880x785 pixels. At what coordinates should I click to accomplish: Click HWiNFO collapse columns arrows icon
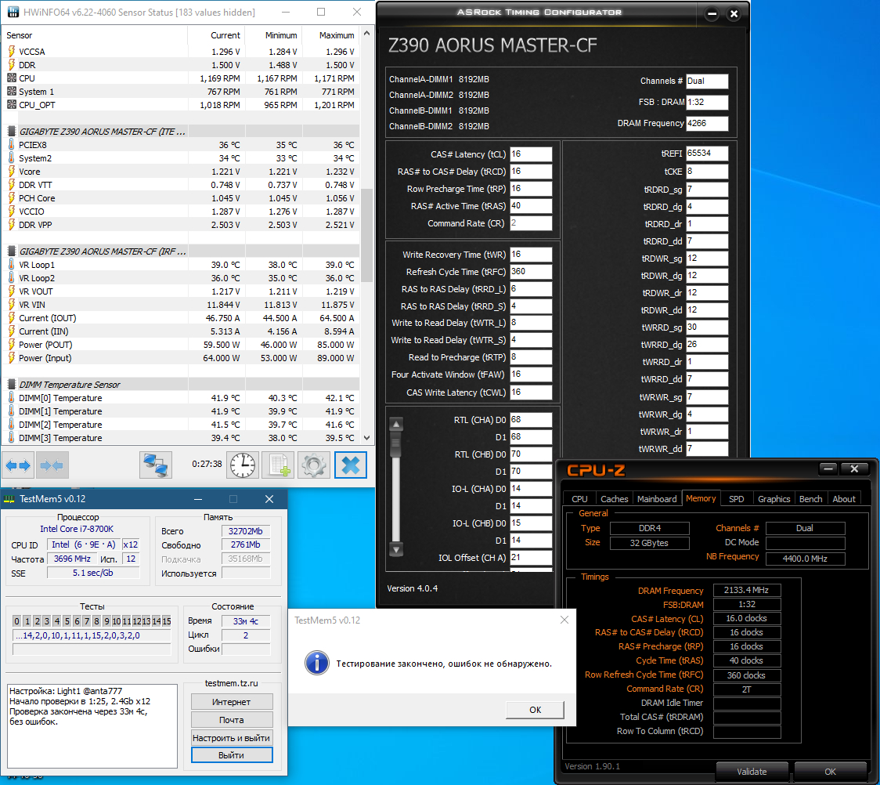(x=52, y=465)
